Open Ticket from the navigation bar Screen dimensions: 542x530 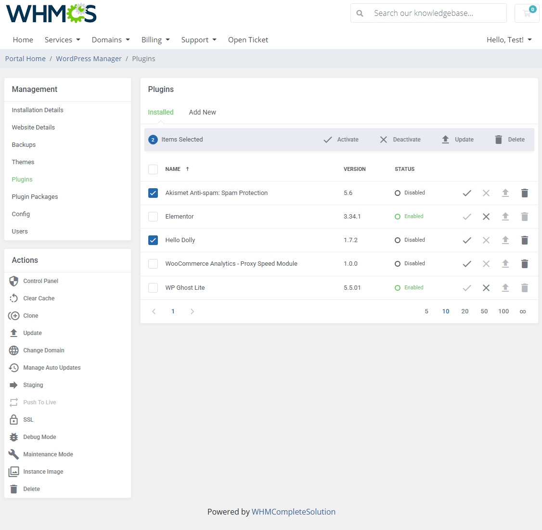(248, 39)
